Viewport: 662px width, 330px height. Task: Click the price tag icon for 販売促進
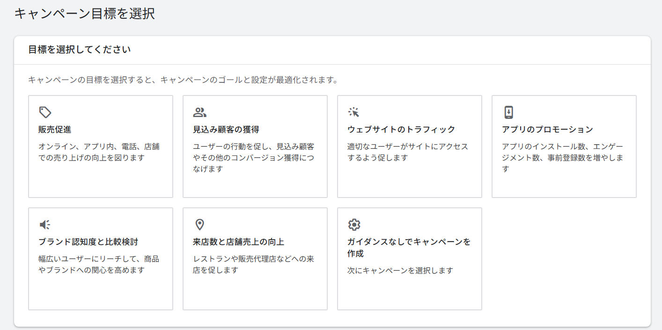[45, 112]
